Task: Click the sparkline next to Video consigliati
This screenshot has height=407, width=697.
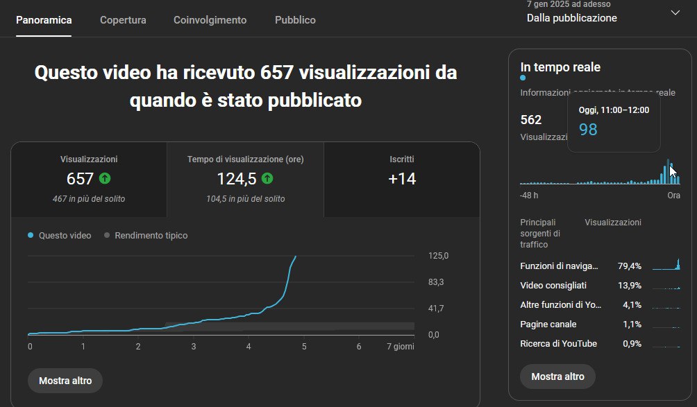Action: pyautogui.click(x=666, y=285)
